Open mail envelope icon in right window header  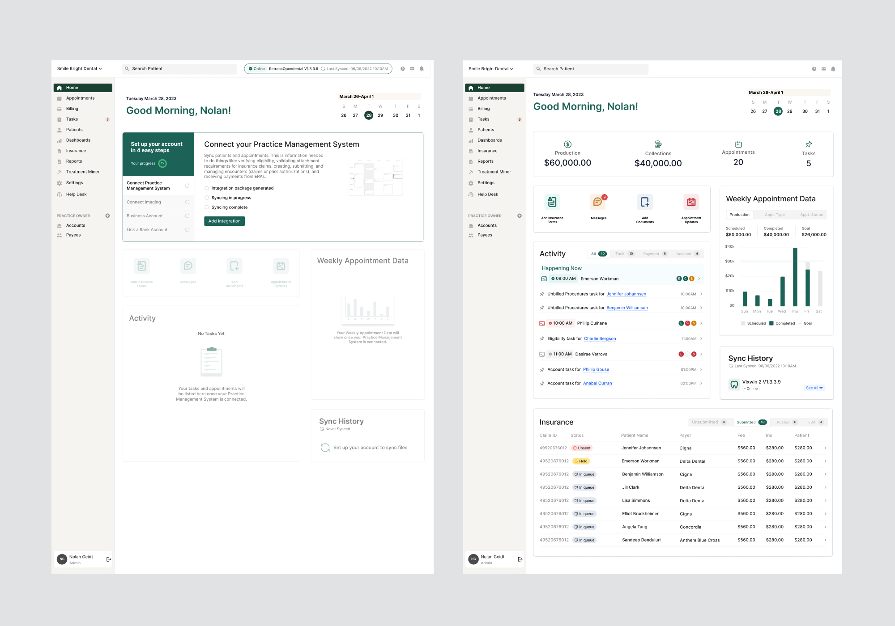[823, 69]
